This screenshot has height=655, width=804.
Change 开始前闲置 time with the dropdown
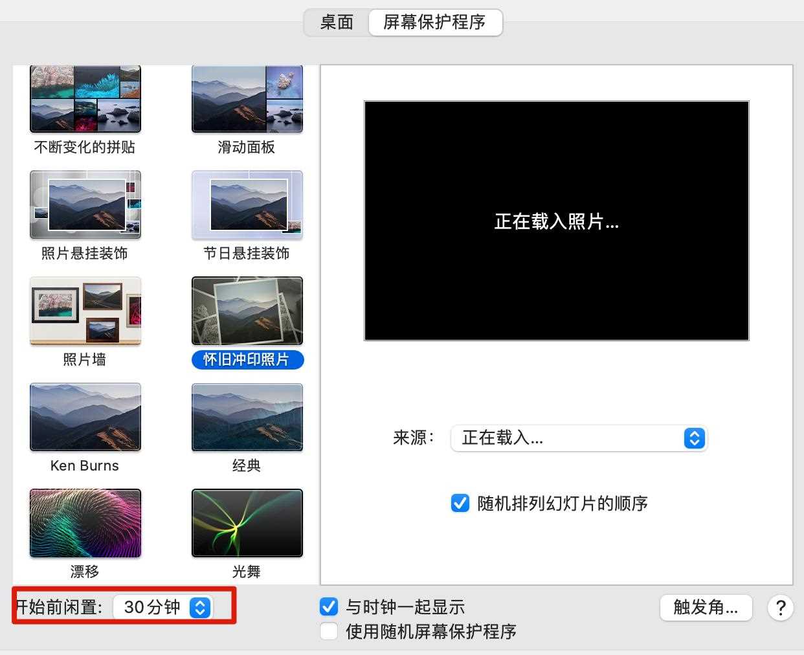coord(163,607)
